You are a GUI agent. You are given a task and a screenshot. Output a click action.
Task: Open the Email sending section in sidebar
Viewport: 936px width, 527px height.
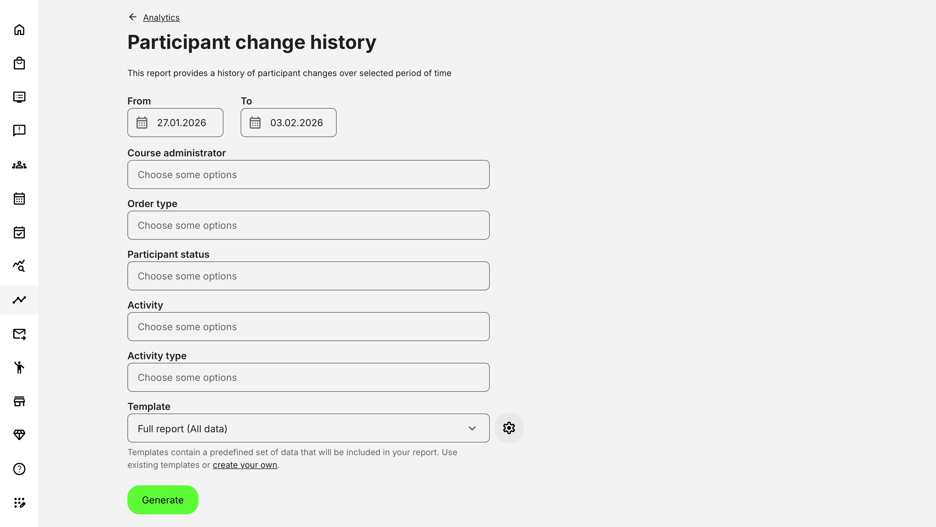point(19,334)
